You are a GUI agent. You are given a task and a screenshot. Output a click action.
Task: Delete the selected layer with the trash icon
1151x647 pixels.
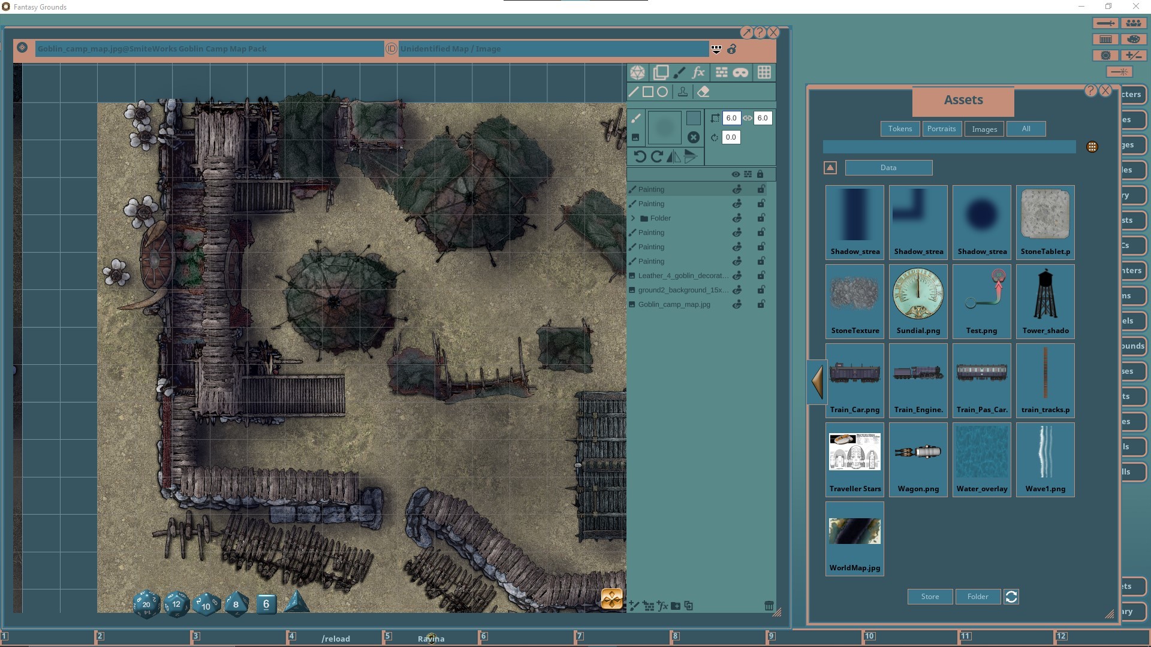click(x=770, y=606)
